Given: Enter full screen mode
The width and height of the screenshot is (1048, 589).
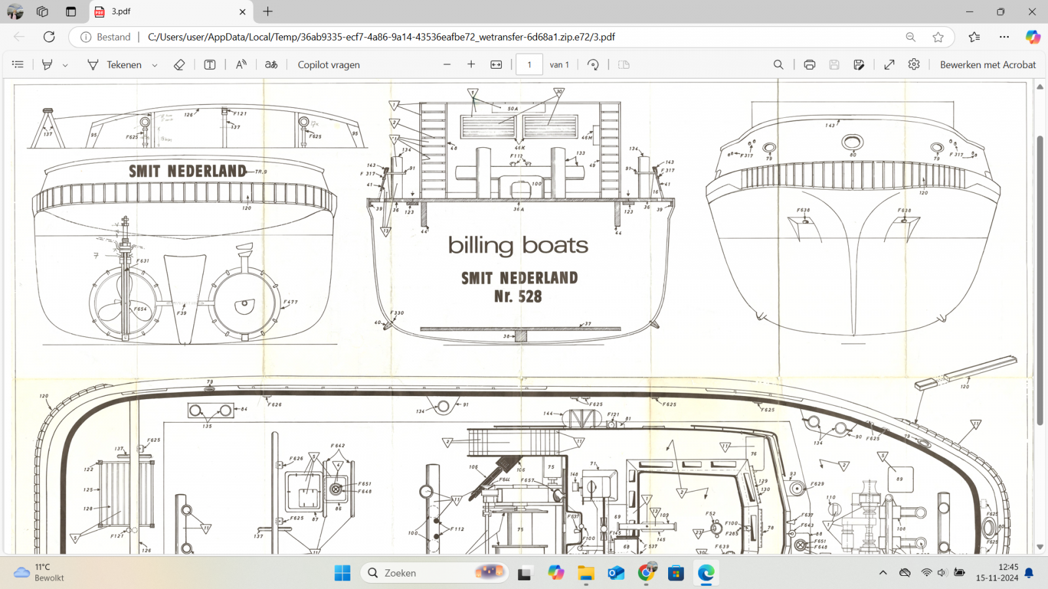Looking at the screenshot, I should pyautogui.click(x=889, y=64).
